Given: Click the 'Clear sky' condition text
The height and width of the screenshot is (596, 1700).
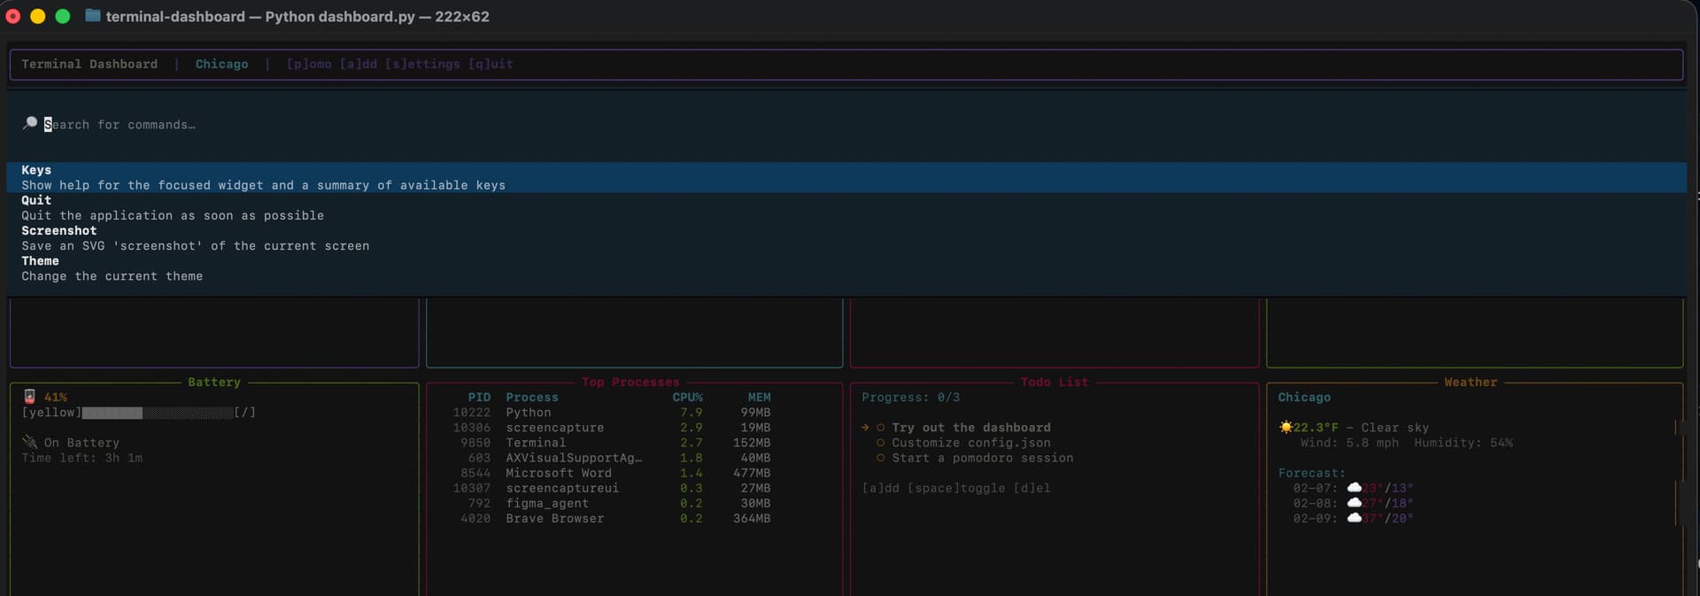Looking at the screenshot, I should pyautogui.click(x=1395, y=428).
